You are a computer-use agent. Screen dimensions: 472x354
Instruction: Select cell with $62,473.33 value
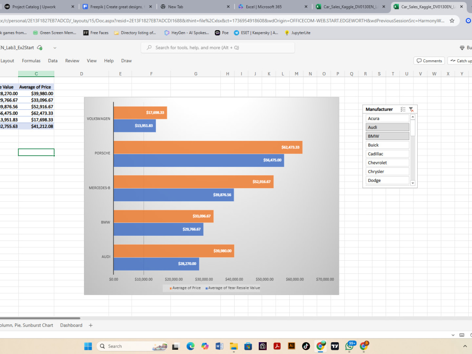(x=36, y=113)
